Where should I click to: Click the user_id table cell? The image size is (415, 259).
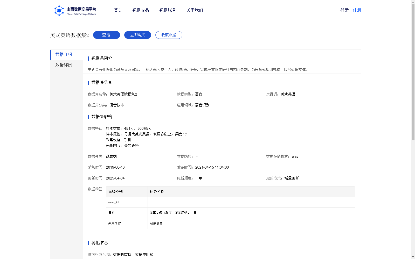[x=127, y=202]
